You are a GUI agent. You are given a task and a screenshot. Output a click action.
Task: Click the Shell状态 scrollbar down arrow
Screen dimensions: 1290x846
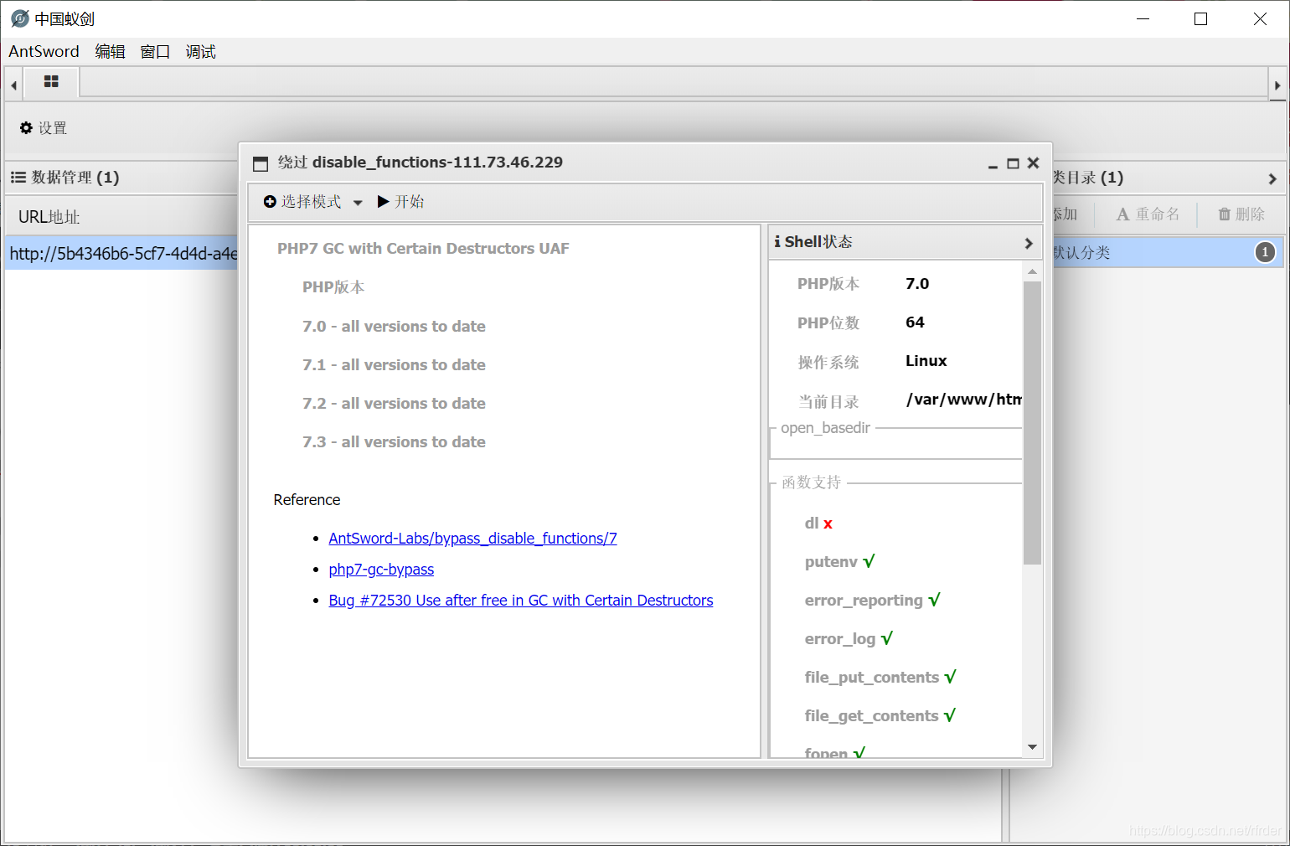(x=1032, y=747)
